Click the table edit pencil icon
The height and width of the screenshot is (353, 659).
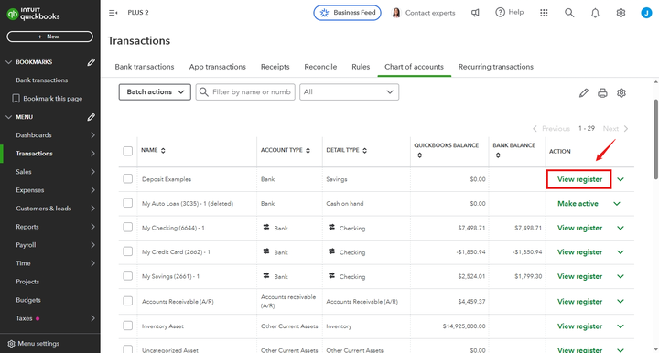[x=584, y=92]
